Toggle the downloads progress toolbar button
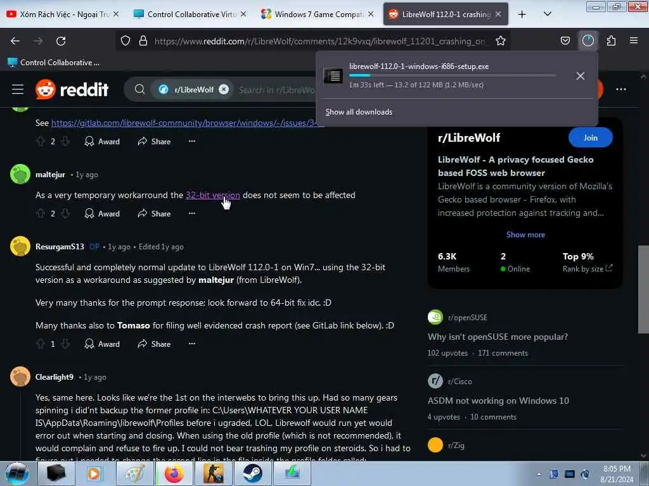This screenshot has width=649, height=486. 588,40
